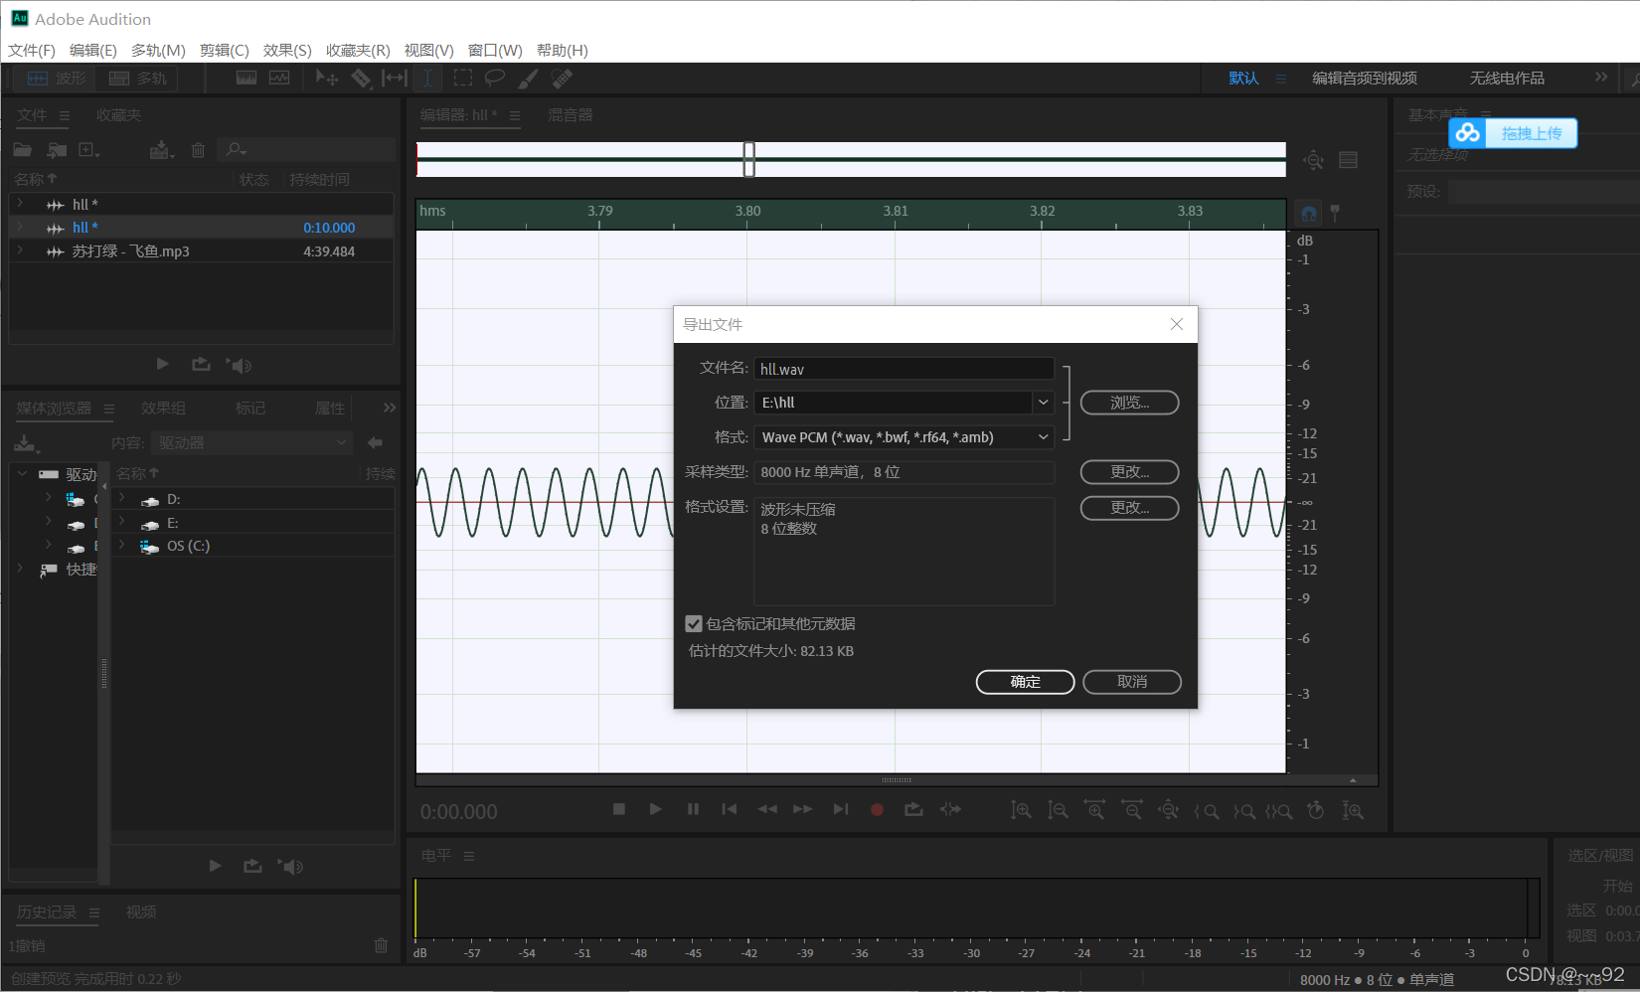The image size is (1640, 992).
Task: Click the 文件名 field containing hll.wav
Action: tap(904, 369)
